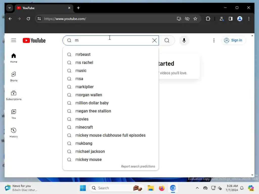The width and height of the screenshot is (259, 194).
Task: Open File Explorer from the taskbar
Action: click(151, 188)
